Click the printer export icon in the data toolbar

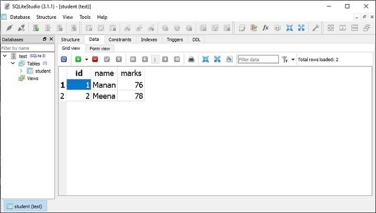pyautogui.click(x=191, y=59)
